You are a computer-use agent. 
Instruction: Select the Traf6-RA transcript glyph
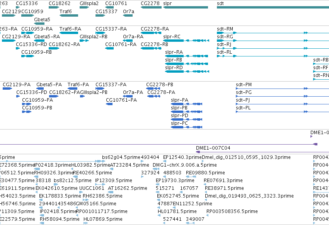[x=69, y=33]
